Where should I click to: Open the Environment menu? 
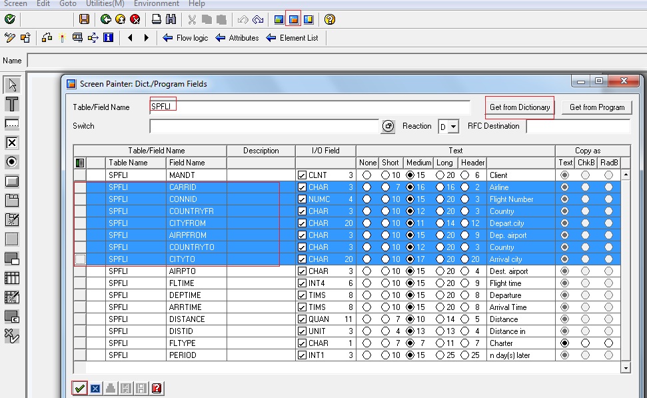pos(157,3)
